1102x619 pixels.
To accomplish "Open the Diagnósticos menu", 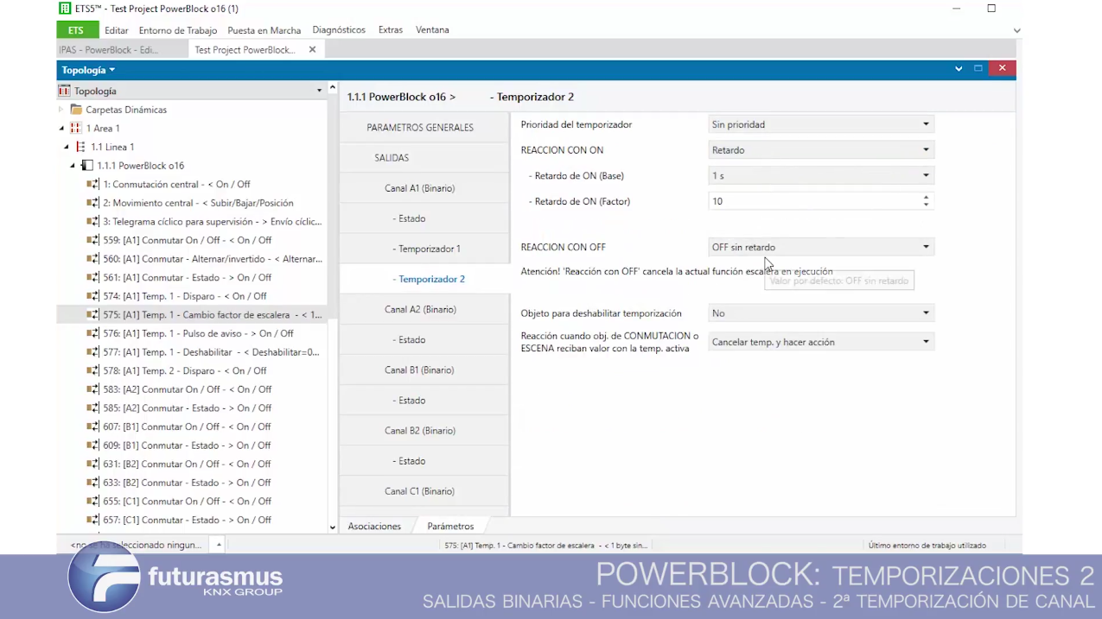I will [x=339, y=30].
